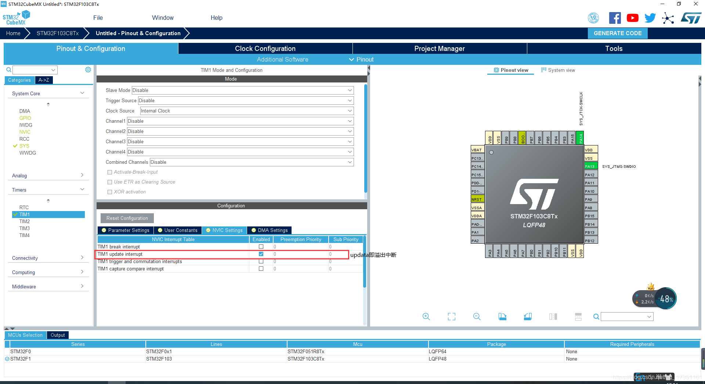
Task: Click the category search magnifier icon
Action: tap(9, 70)
